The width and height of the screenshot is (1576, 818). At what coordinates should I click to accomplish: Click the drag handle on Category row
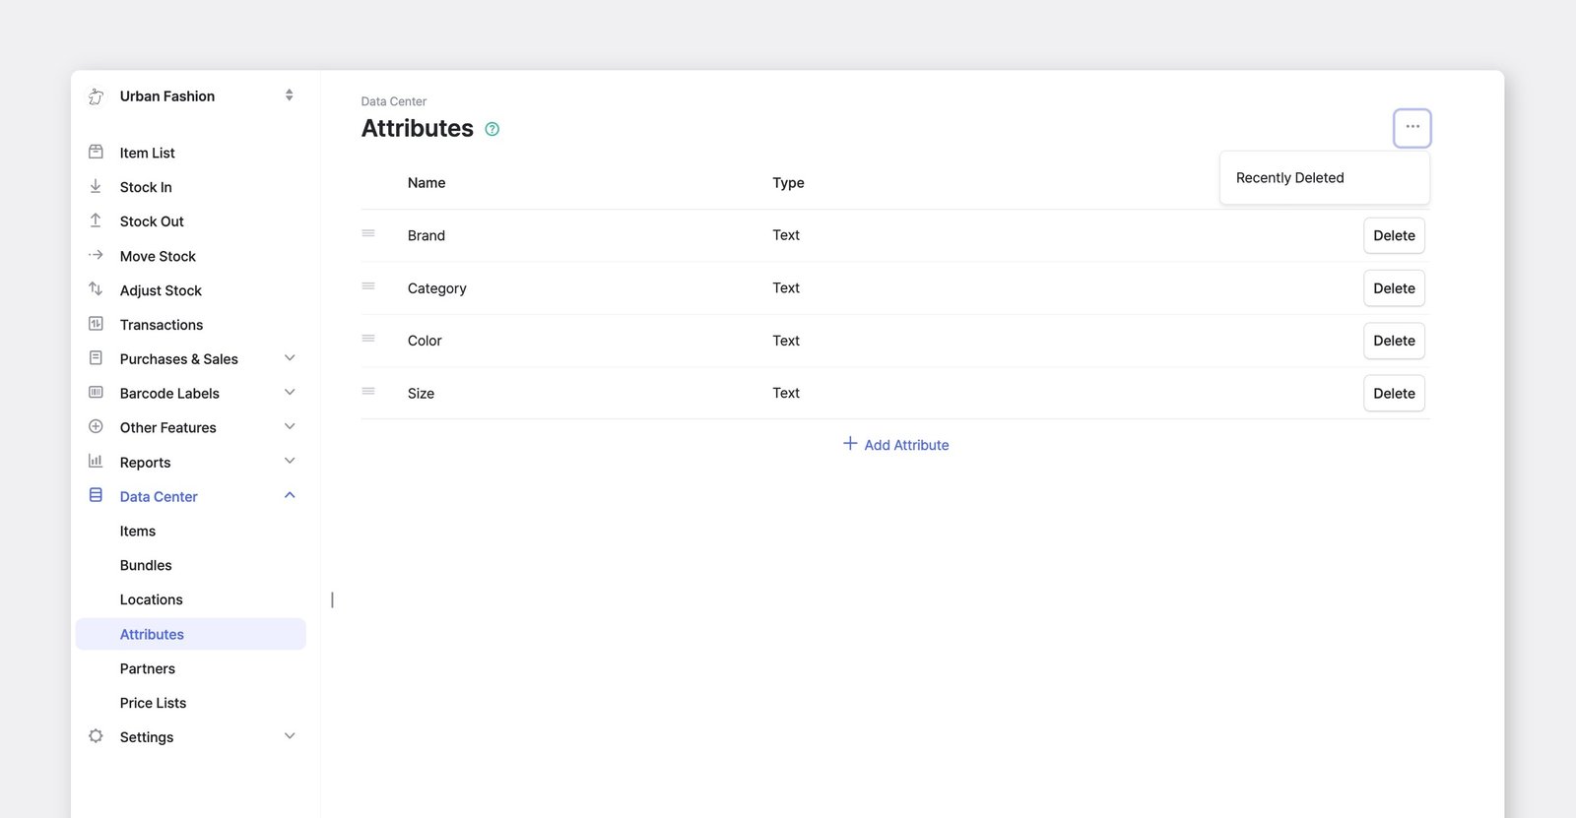[x=368, y=286]
